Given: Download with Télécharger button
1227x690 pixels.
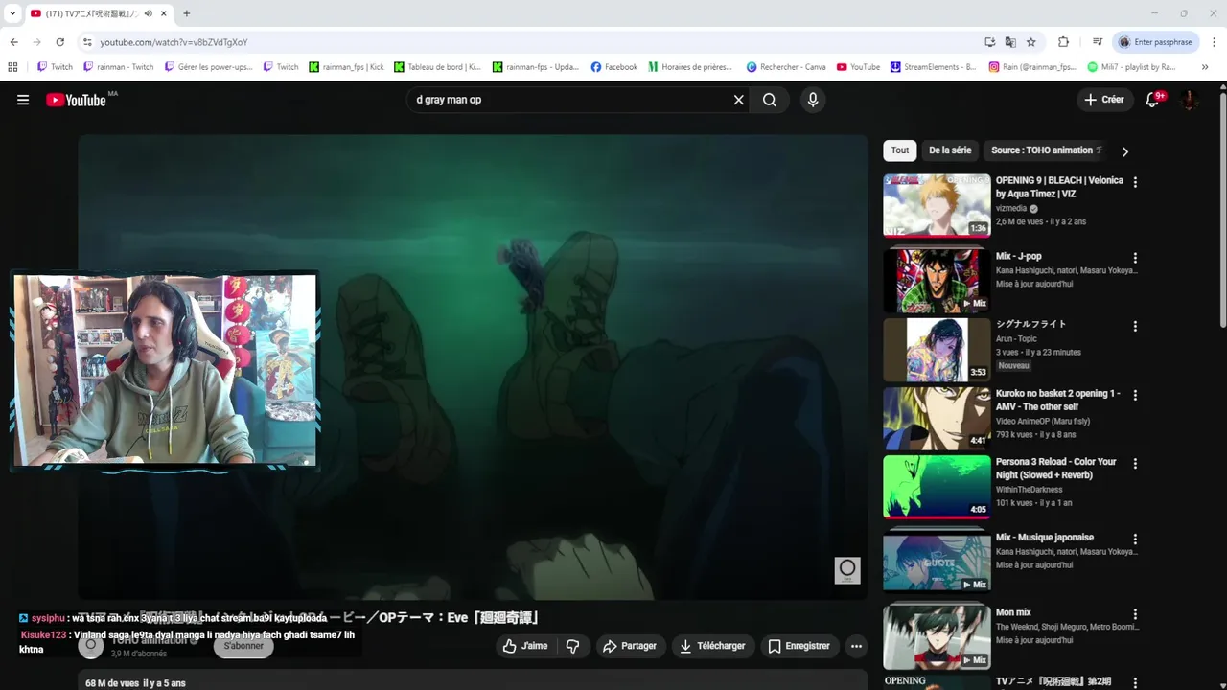Looking at the screenshot, I should pos(713,646).
